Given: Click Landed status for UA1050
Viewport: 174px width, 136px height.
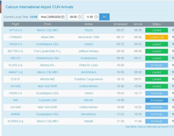Looking at the screenshot, I should click(x=157, y=86).
